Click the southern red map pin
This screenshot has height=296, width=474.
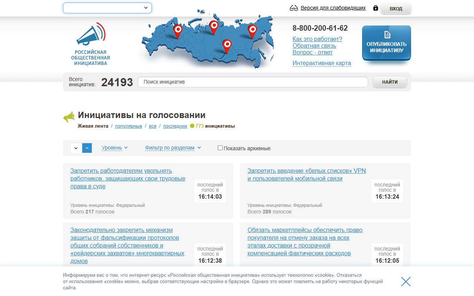click(x=227, y=47)
